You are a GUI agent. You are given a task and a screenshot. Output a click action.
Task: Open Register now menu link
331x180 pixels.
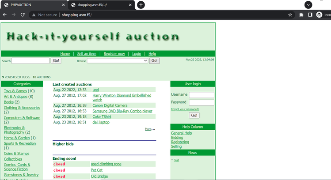[114, 54]
